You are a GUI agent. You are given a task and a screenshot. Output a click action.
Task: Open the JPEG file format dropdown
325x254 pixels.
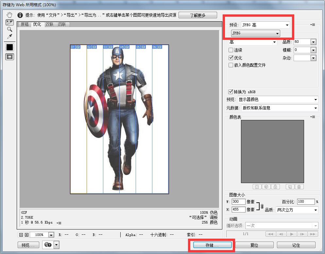pyautogui.click(x=255, y=33)
